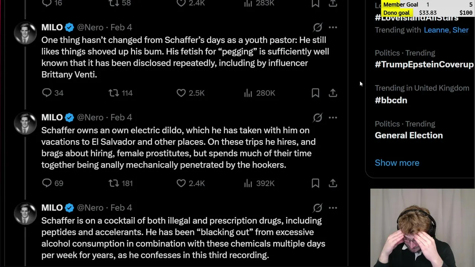
Task: Open Grok icon on the El Salvador tweet
Action: [x=318, y=118]
